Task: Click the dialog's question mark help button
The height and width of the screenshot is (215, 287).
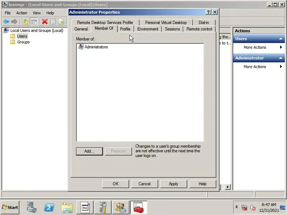Action: pyautogui.click(x=208, y=12)
